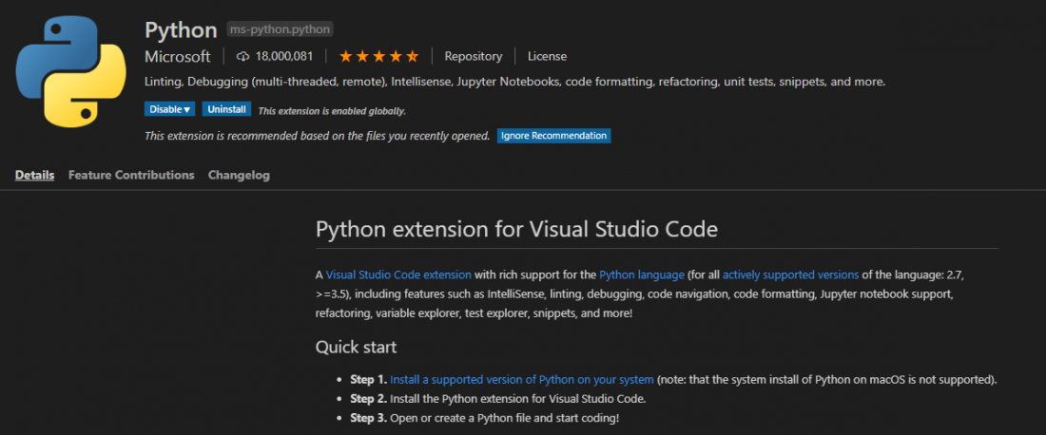Viewport: 1046px width, 435px height.
Task: Click the Python extension title
Action: (x=181, y=30)
